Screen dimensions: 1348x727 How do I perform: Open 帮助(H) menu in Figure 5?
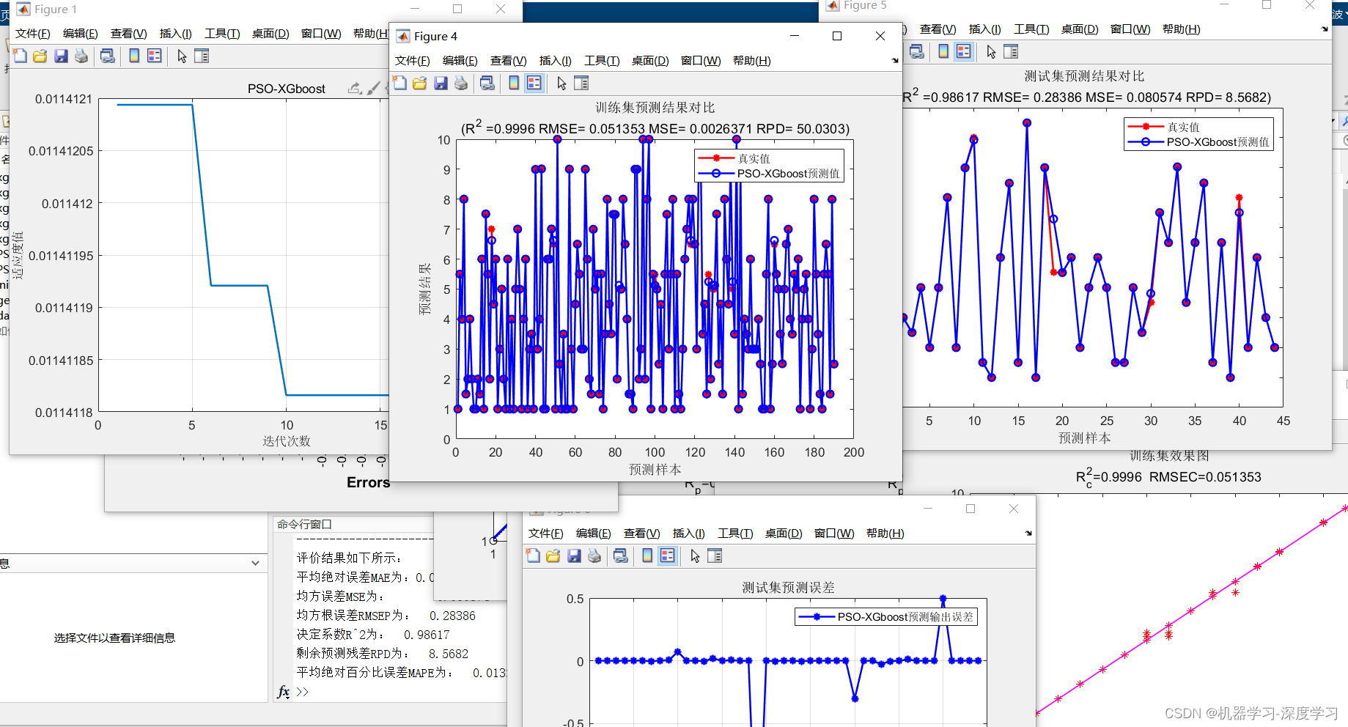tap(1182, 29)
